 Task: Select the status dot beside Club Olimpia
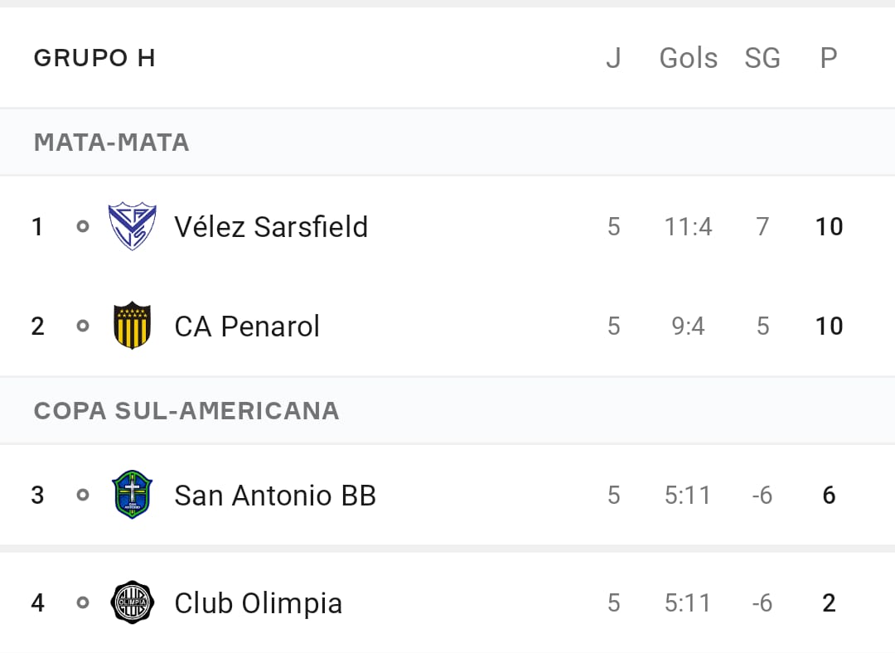[83, 602]
